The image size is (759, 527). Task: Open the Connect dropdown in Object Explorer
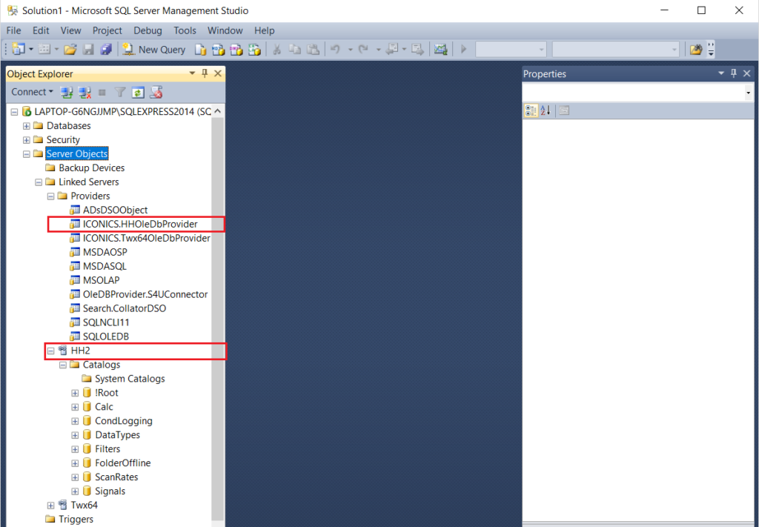coord(32,92)
